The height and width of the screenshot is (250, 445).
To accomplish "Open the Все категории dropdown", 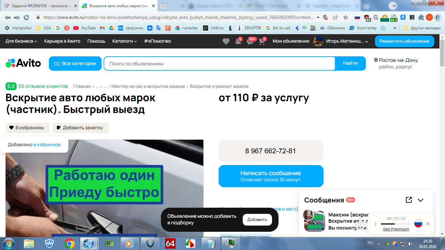I will 75,63.
